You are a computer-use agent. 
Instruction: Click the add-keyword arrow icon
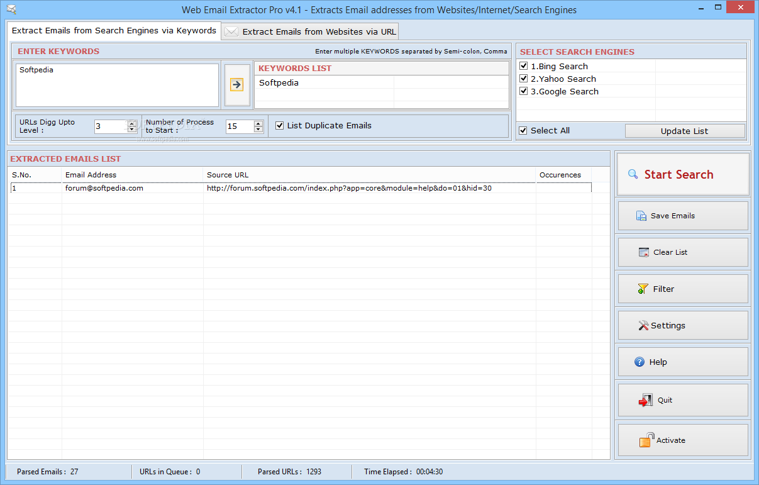[236, 84]
